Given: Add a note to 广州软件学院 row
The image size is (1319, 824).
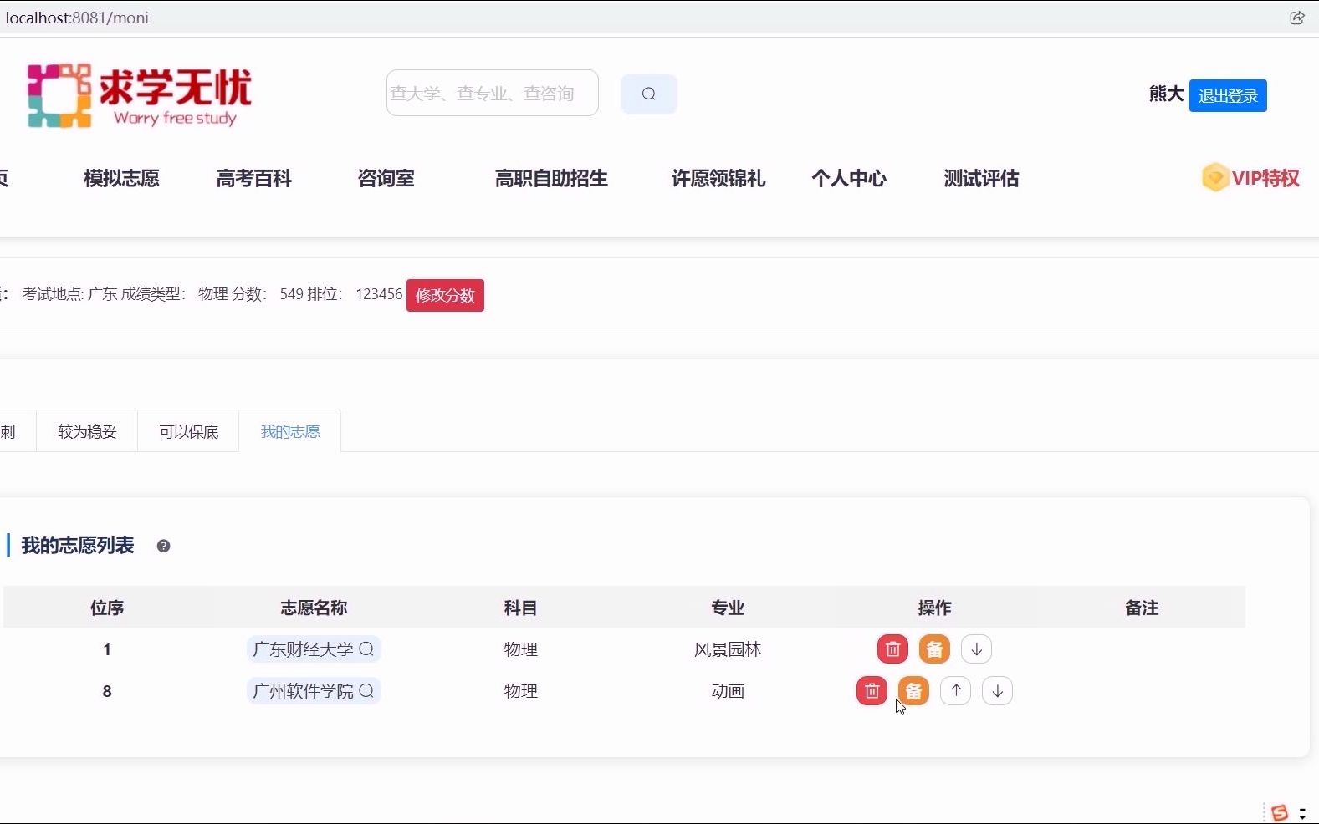Looking at the screenshot, I should 913,691.
